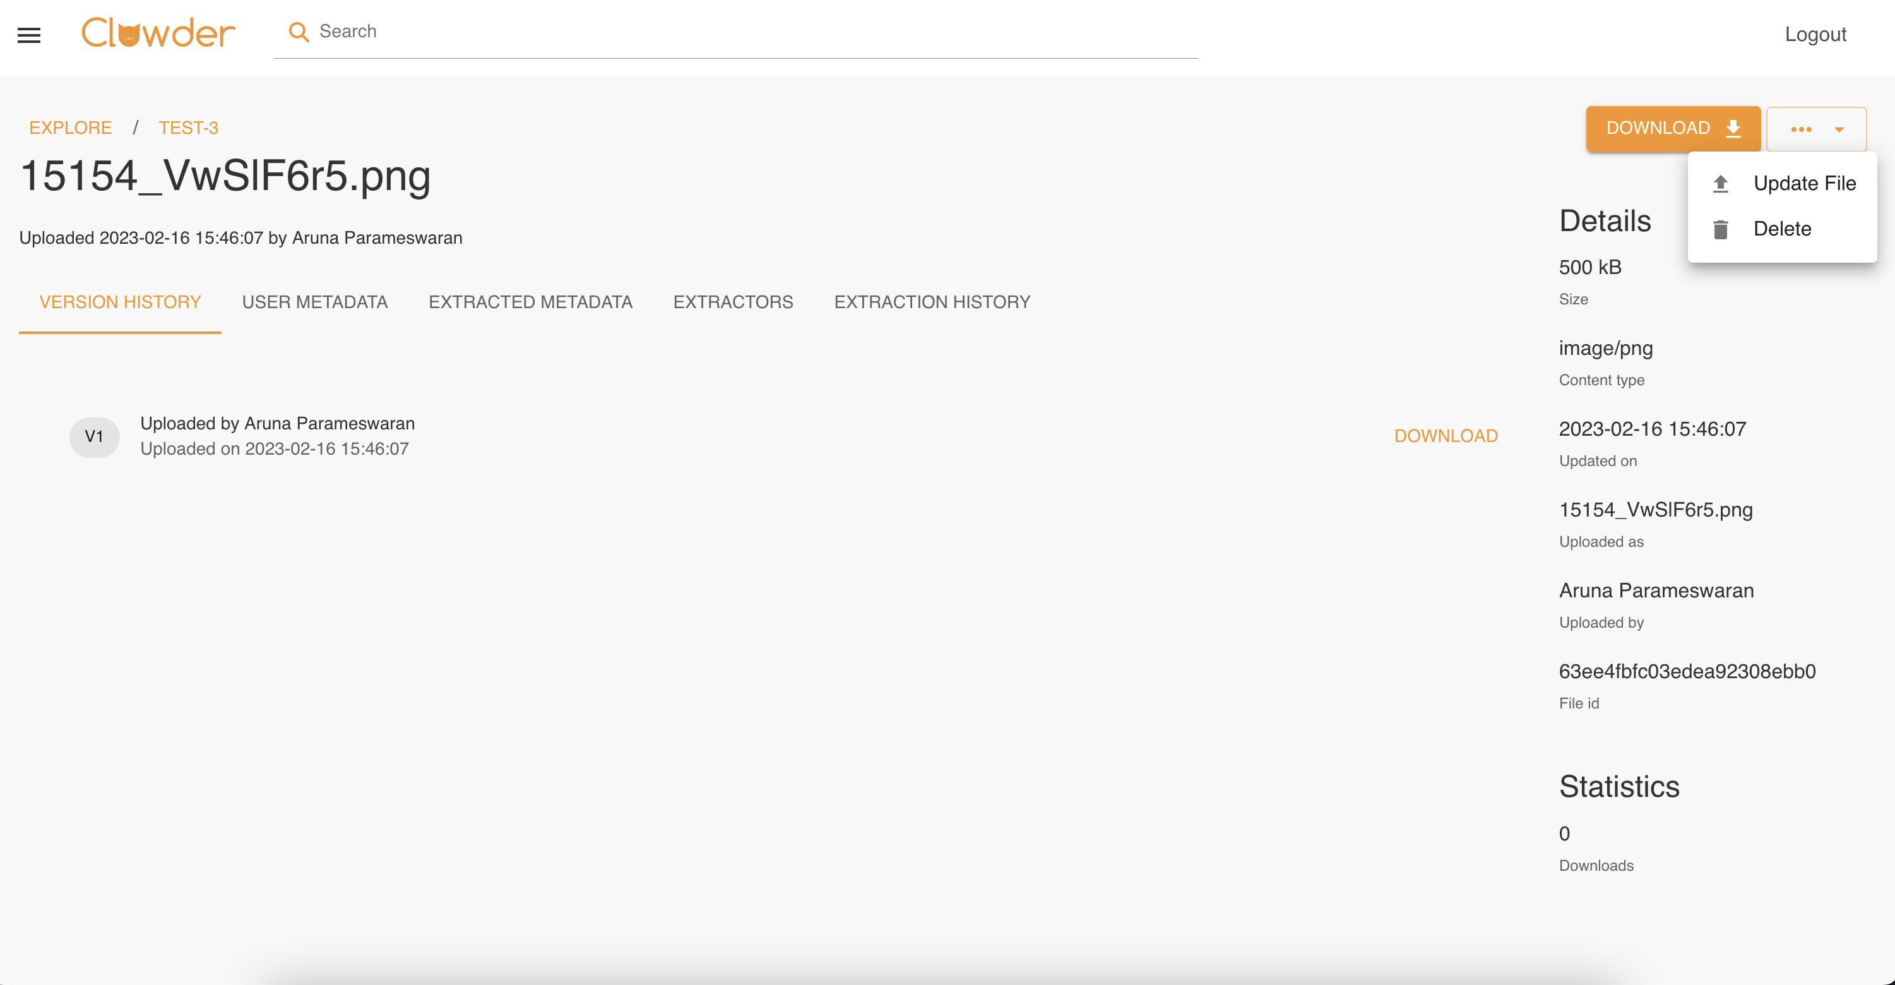Image resolution: width=1895 pixels, height=985 pixels.
Task: Click the search magnifier icon
Action: point(298,32)
